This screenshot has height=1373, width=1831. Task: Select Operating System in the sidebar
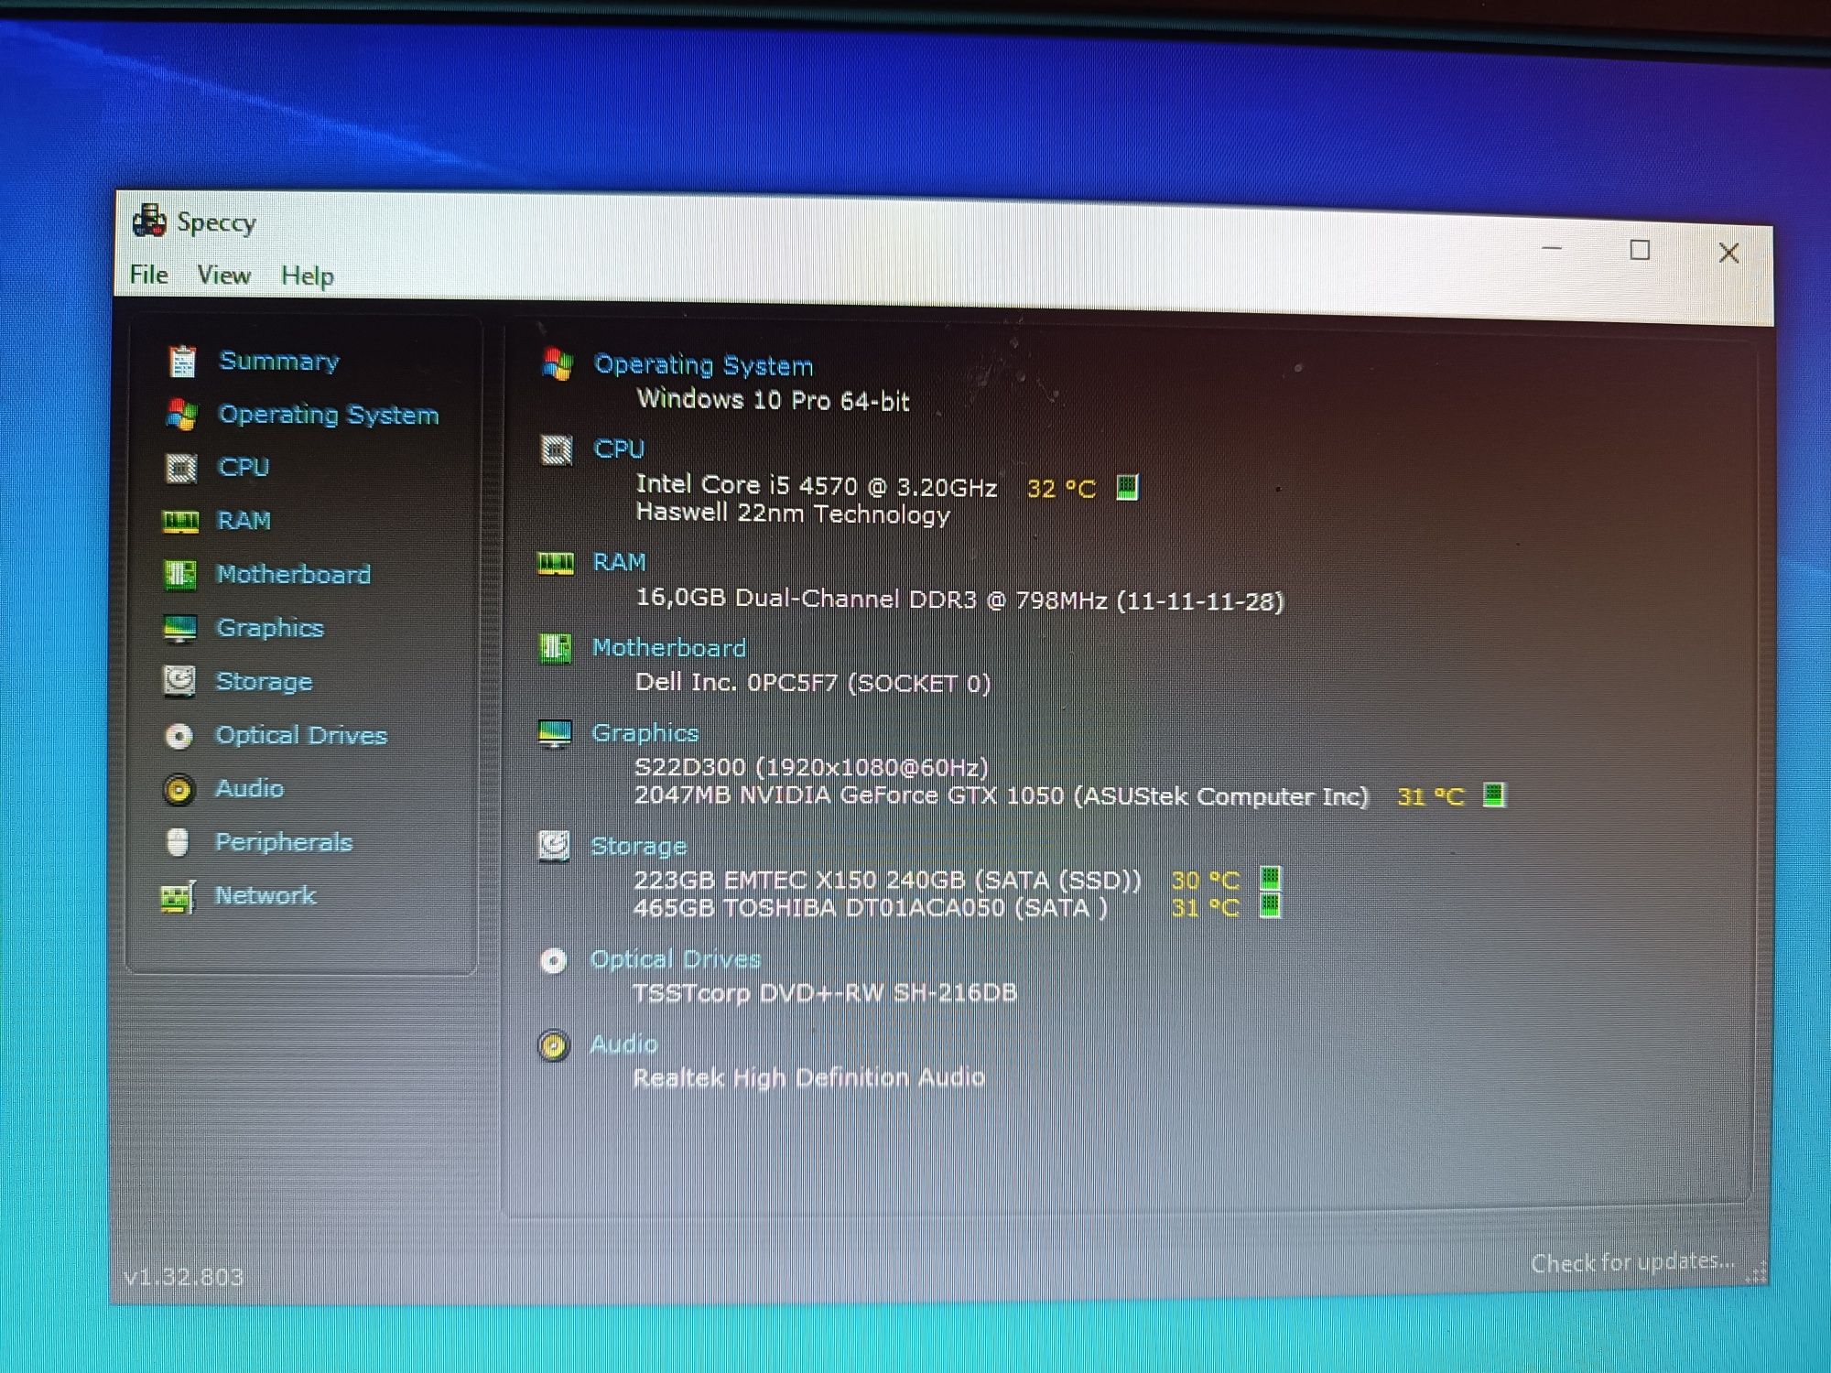tap(329, 415)
